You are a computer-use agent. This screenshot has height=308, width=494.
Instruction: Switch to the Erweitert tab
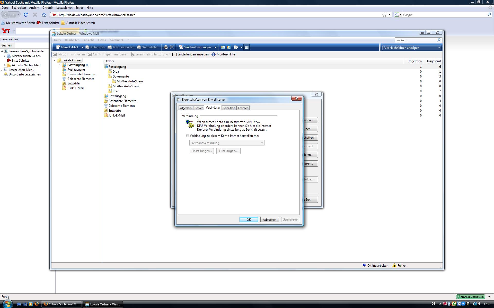243,108
